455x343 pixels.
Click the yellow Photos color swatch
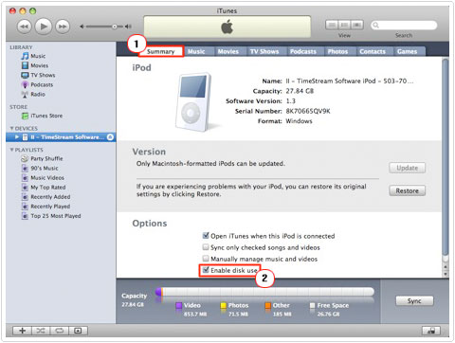(x=224, y=305)
